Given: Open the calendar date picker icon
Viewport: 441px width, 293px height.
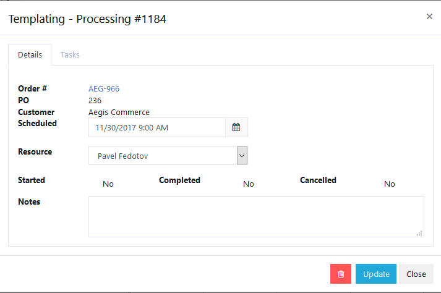Looking at the screenshot, I should click(x=236, y=127).
